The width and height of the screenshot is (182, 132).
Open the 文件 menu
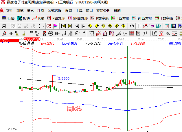point(10,11)
